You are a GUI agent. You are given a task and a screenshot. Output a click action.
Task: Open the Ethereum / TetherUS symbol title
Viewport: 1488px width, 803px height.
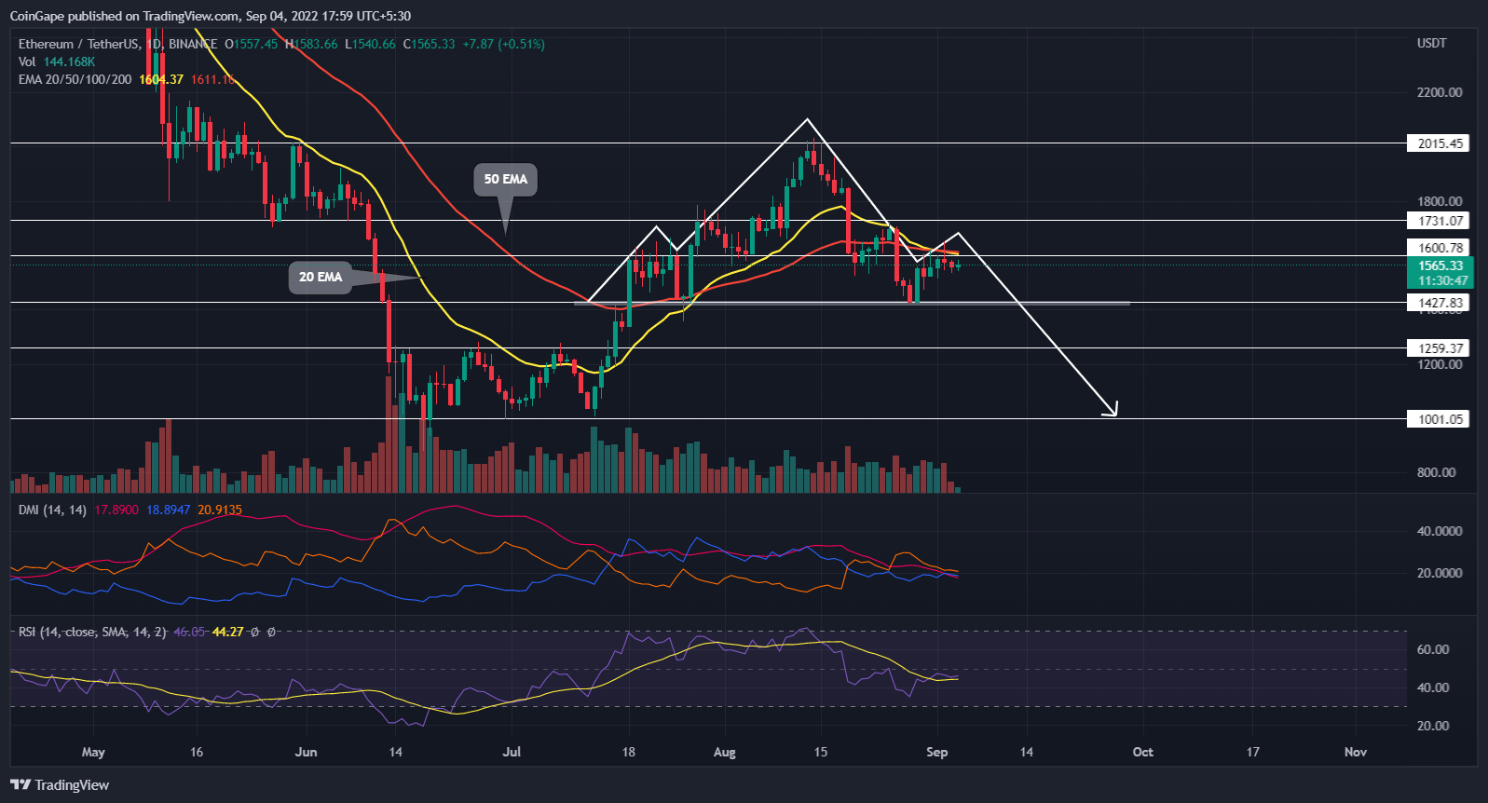[x=78, y=44]
